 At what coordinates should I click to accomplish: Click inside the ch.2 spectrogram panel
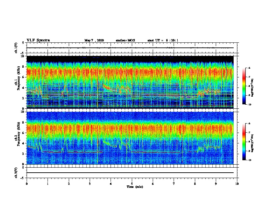tap(130, 138)
